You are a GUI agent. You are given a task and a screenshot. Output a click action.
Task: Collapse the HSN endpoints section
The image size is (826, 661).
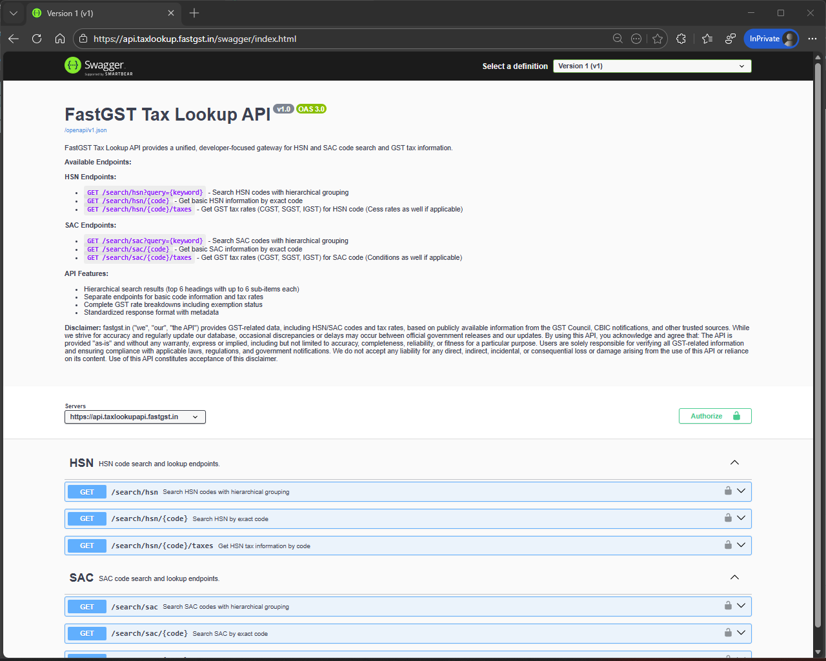(x=734, y=462)
